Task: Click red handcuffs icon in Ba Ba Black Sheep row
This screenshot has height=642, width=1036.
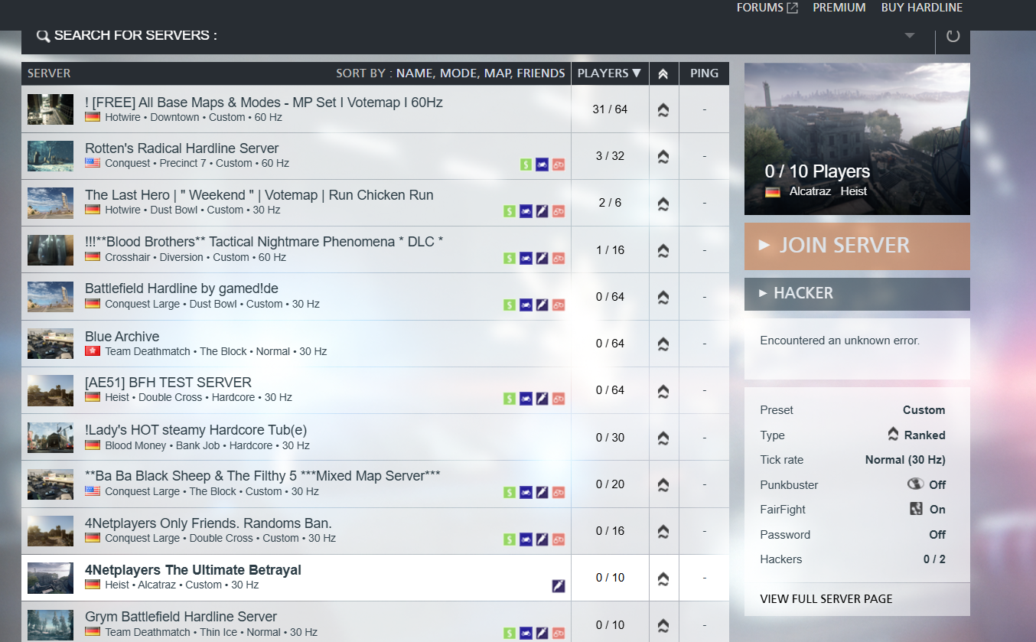Action: tap(559, 492)
